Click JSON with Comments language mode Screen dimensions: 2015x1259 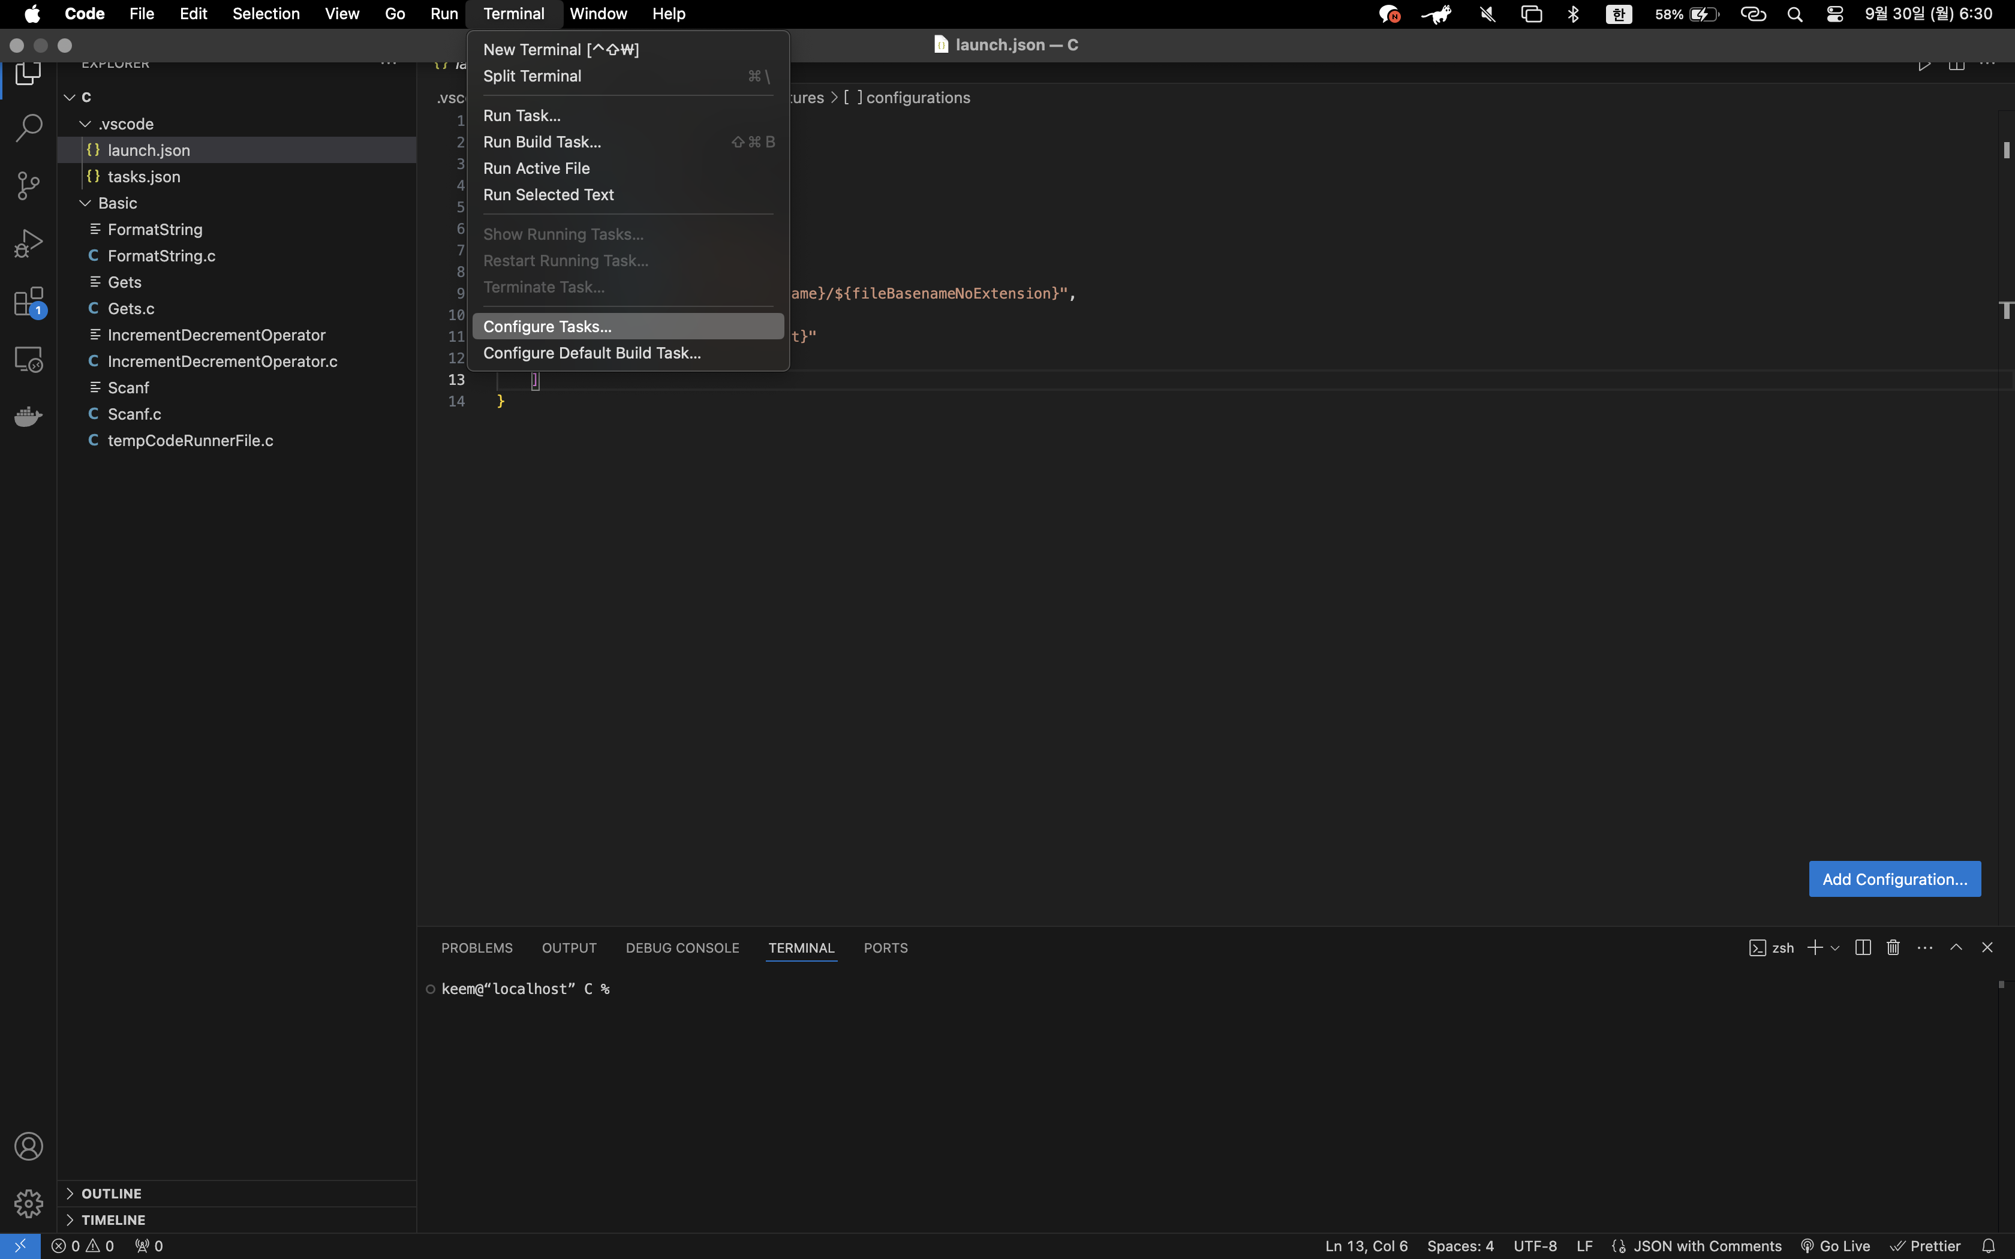[1706, 1246]
